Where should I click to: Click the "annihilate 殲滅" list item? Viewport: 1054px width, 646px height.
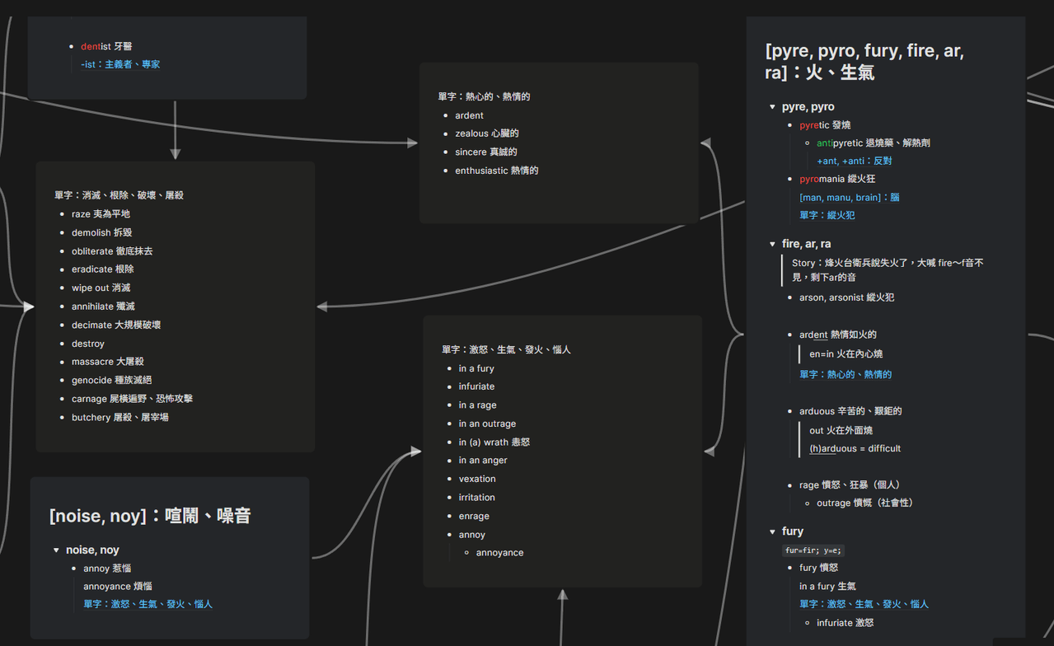click(103, 307)
